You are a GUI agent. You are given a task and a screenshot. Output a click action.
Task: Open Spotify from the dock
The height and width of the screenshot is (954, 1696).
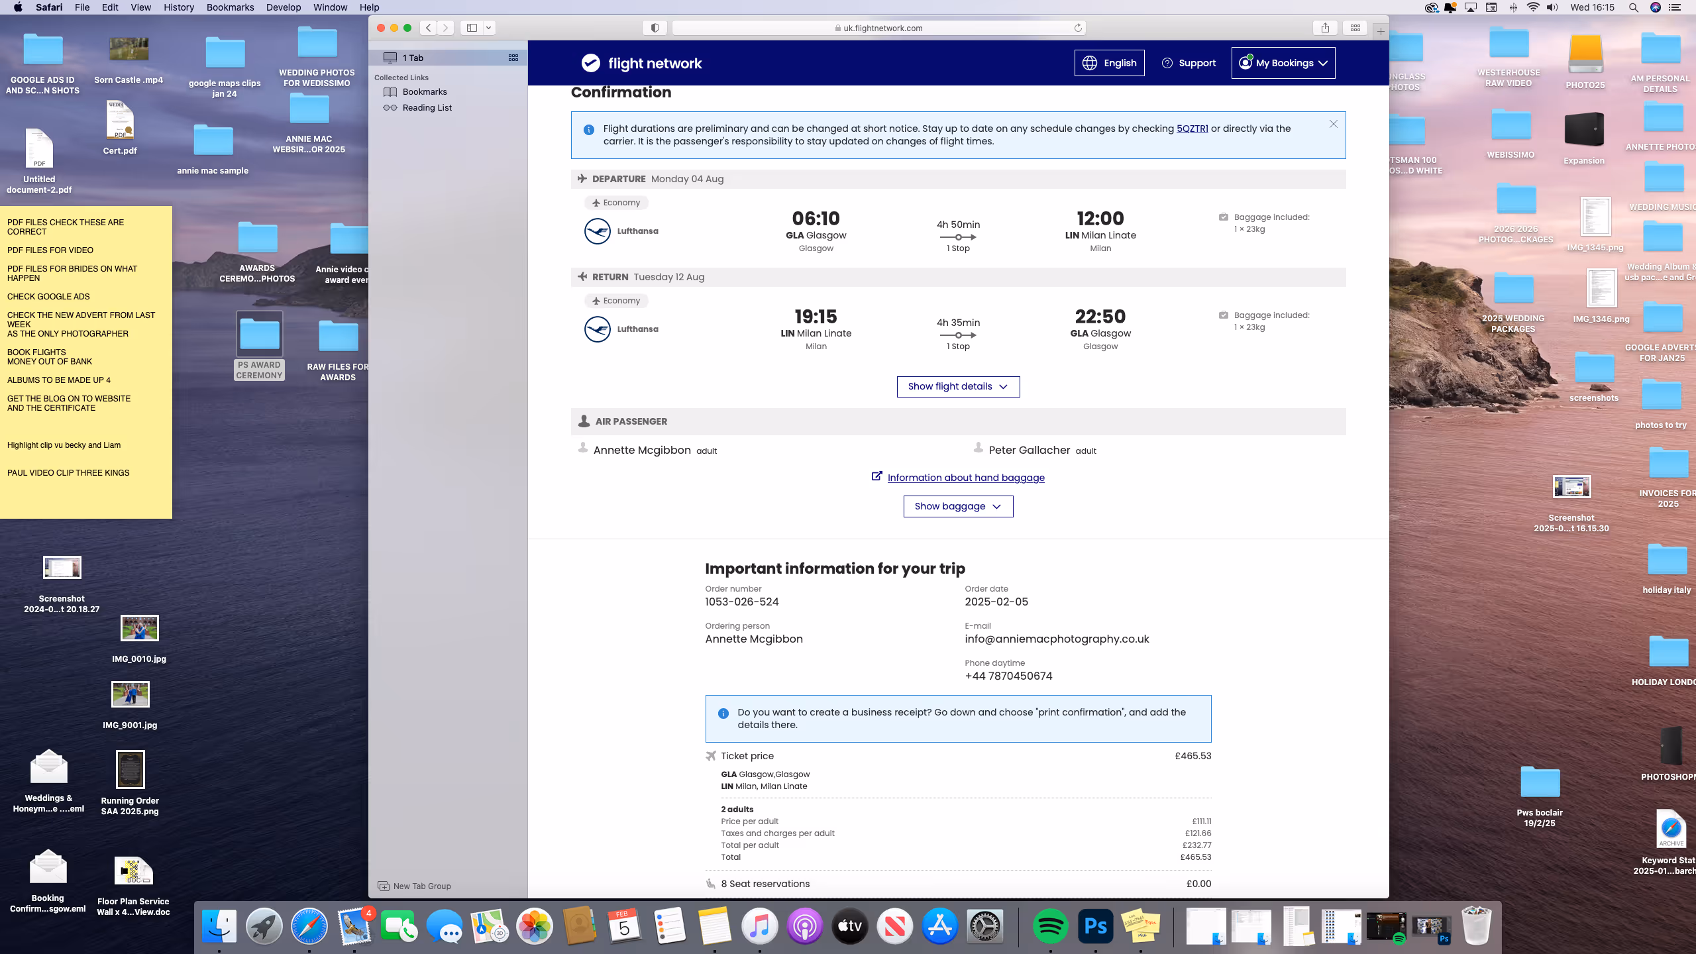click(1050, 926)
